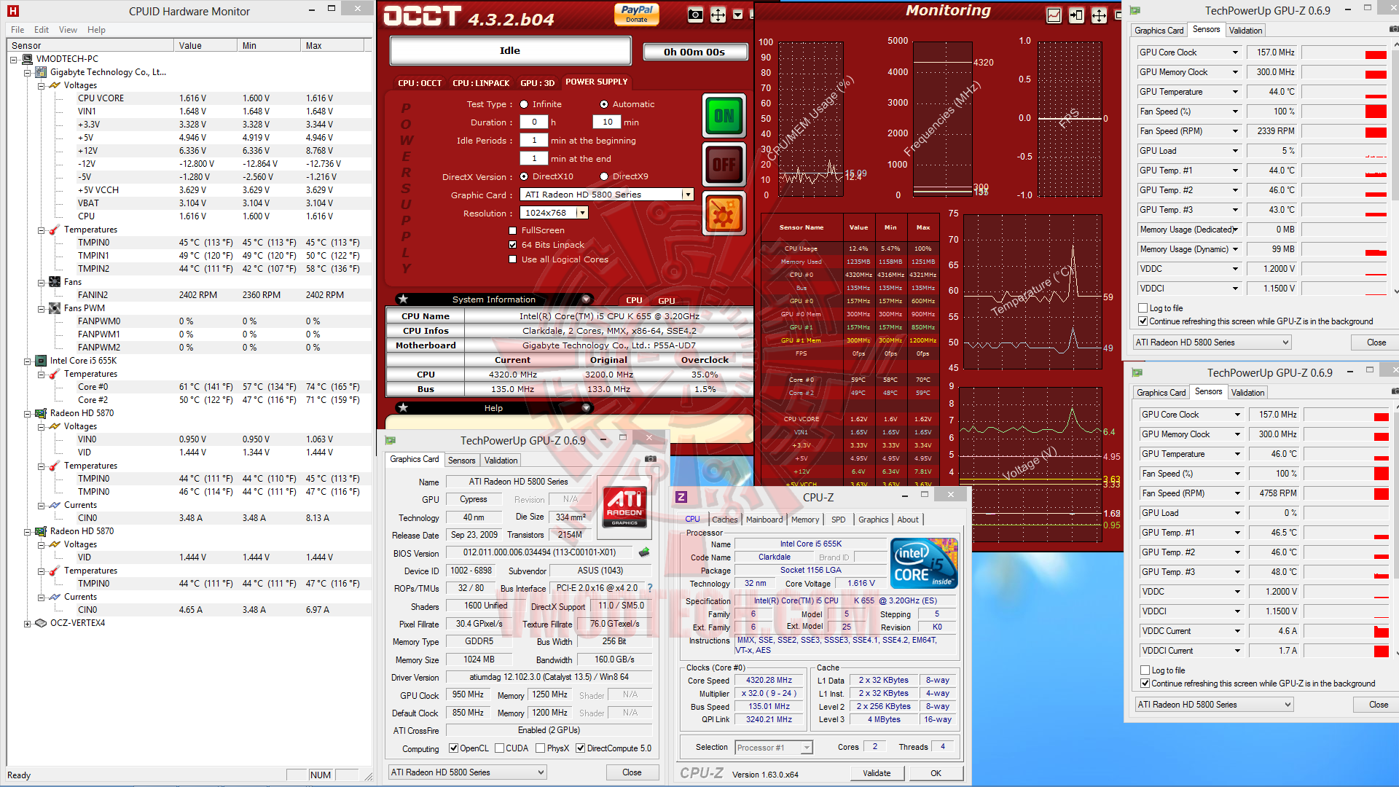
Task: Click the Validate button in CPU-Z
Action: [877, 773]
